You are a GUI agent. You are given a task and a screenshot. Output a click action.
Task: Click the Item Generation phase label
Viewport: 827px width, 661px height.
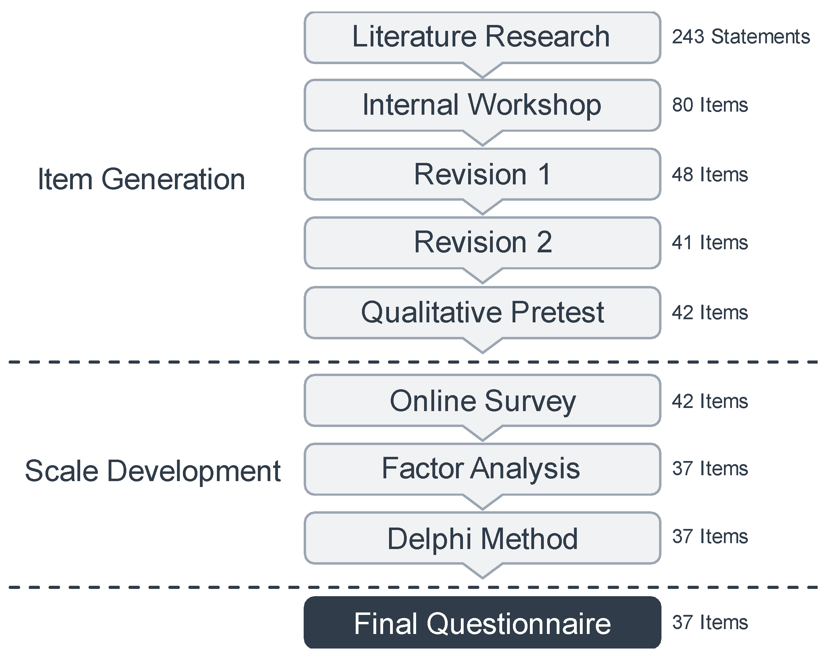[141, 179]
